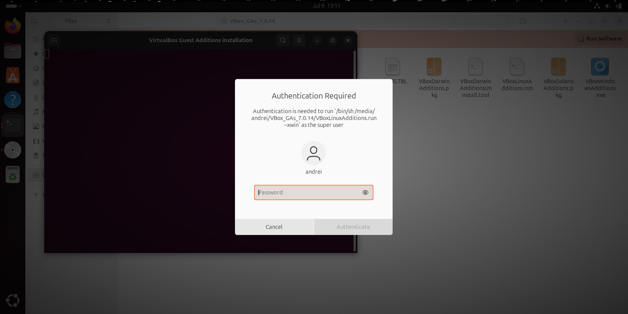The width and height of the screenshot is (628, 314).
Task: Select the VBoxSolarisAdditions.pkg file
Action: coord(559,78)
